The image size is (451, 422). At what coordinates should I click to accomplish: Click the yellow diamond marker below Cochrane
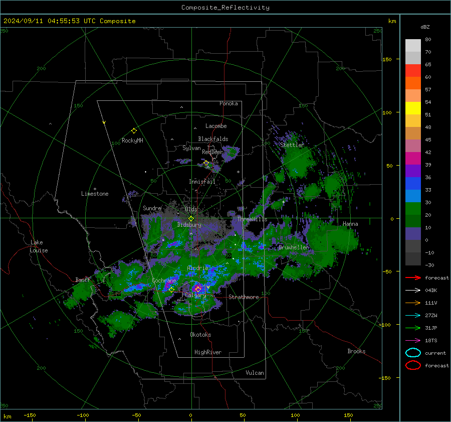(x=171, y=290)
